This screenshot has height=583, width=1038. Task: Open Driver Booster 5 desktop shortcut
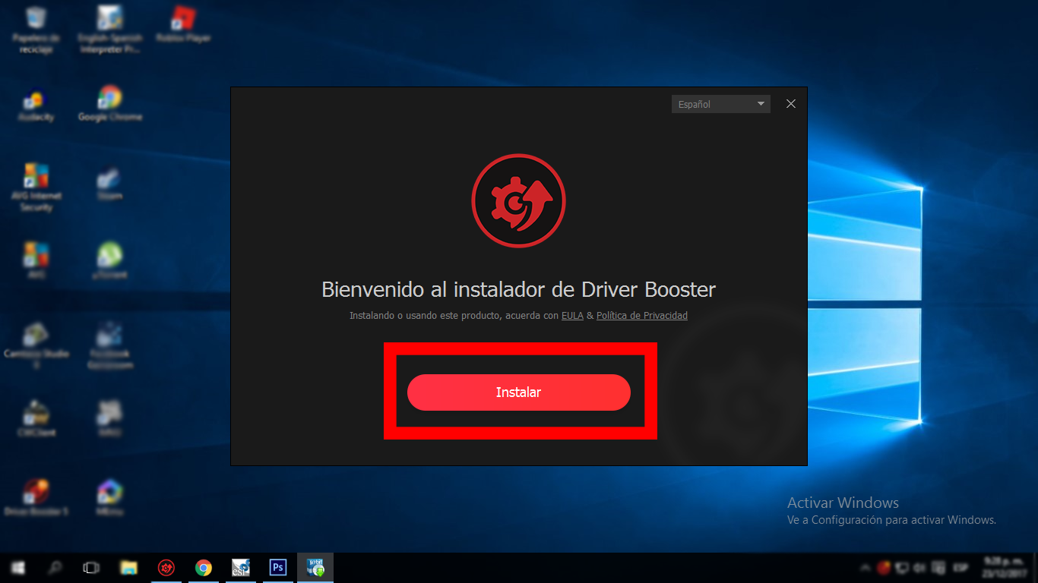pyautogui.click(x=36, y=498)
